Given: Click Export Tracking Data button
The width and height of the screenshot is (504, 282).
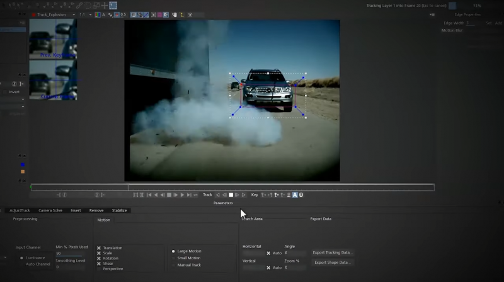Looking at the screenshot, I should 333,252.
